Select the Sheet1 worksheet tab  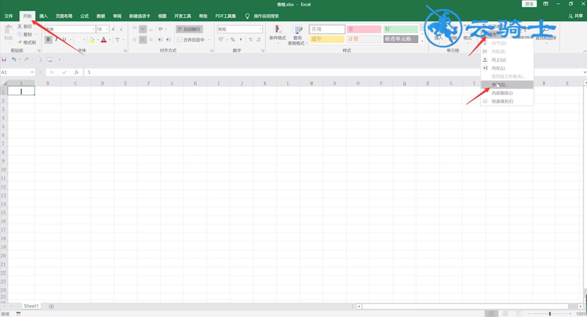click(x=31, y=306)
